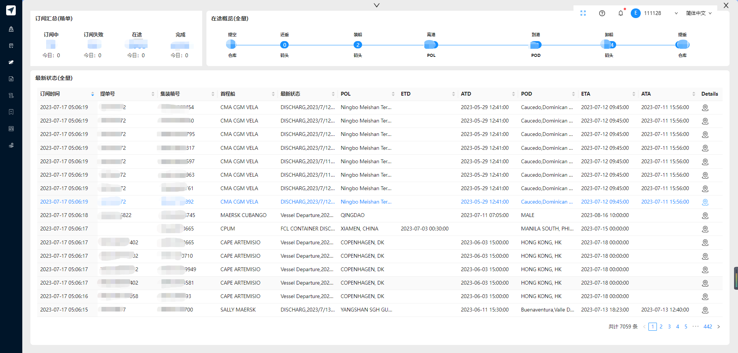Open details icon for container ending 963

click(705, 175)
